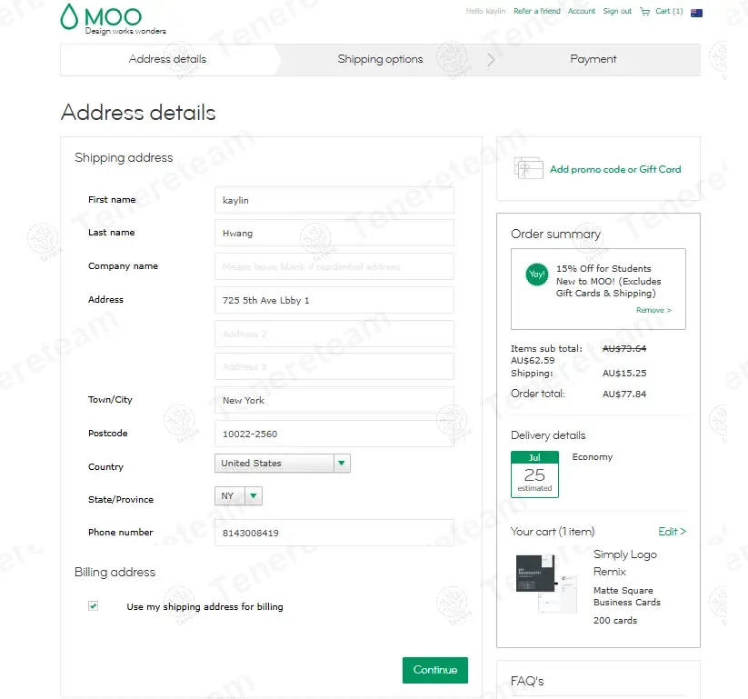Viewport: 748px width, 699px height.
Task: Click the MOO logo
Action: pyautogui.click(x=100, y=17)
